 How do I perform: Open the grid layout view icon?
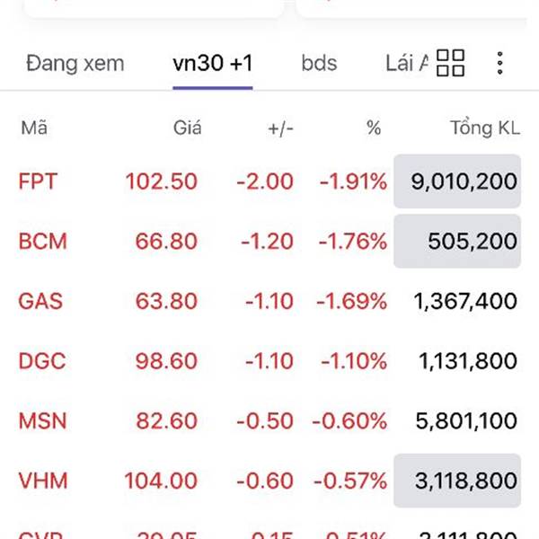click(x=450, y=63)
